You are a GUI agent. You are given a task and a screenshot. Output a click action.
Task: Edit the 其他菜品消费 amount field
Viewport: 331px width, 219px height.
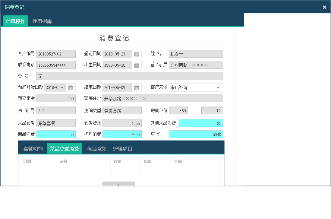(x=201, y=123)
